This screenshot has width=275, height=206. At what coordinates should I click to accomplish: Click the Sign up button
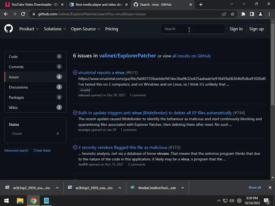pyautogui.click(x=256, y=29)
